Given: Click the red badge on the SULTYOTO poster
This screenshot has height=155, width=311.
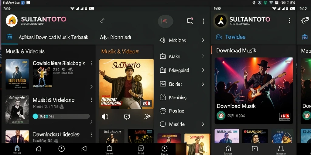Looking at the screenshot, I should click(146, 103).
